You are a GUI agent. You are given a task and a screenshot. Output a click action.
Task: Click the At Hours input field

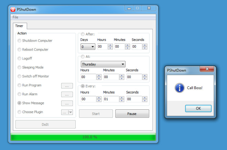pyautogui.click(x=88, y=77)
